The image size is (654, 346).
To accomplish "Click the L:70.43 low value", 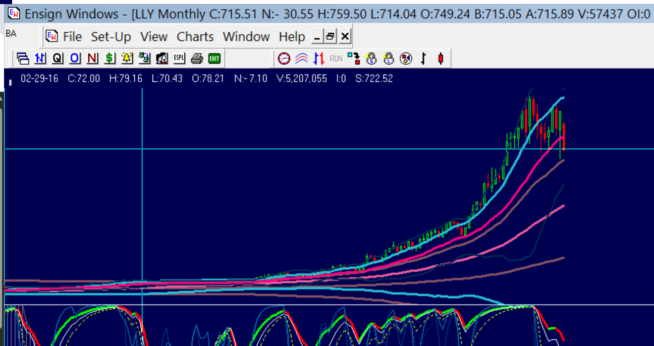I will click(167, 79).
